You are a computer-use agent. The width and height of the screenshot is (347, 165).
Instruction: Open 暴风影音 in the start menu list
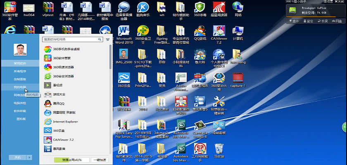tap(55, 148)
